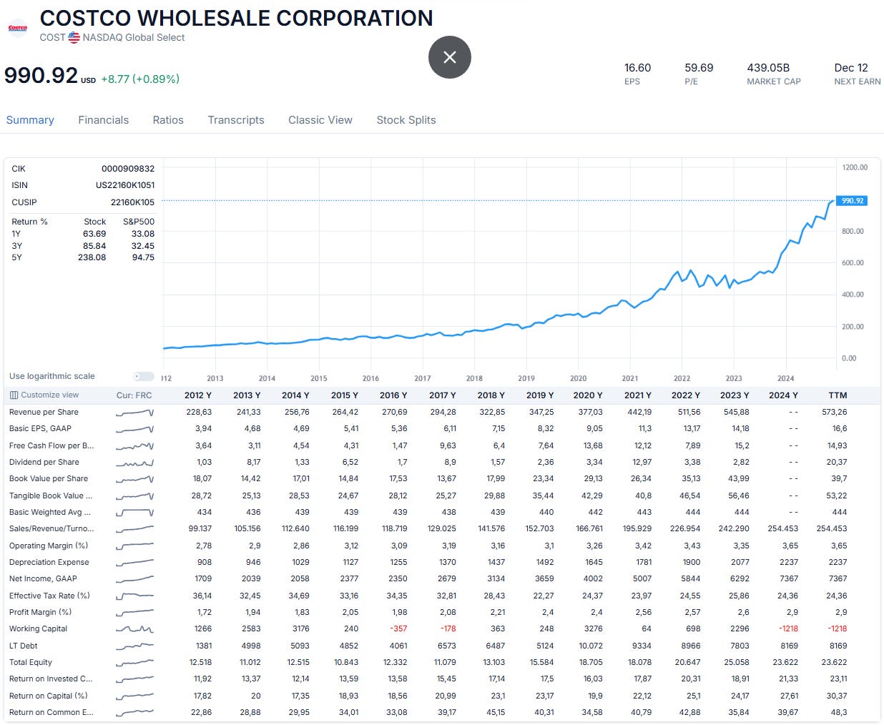Click the ISIN value US22160K1051
The height and width of the screenshot is (725, 884).
tap(125, 185)
